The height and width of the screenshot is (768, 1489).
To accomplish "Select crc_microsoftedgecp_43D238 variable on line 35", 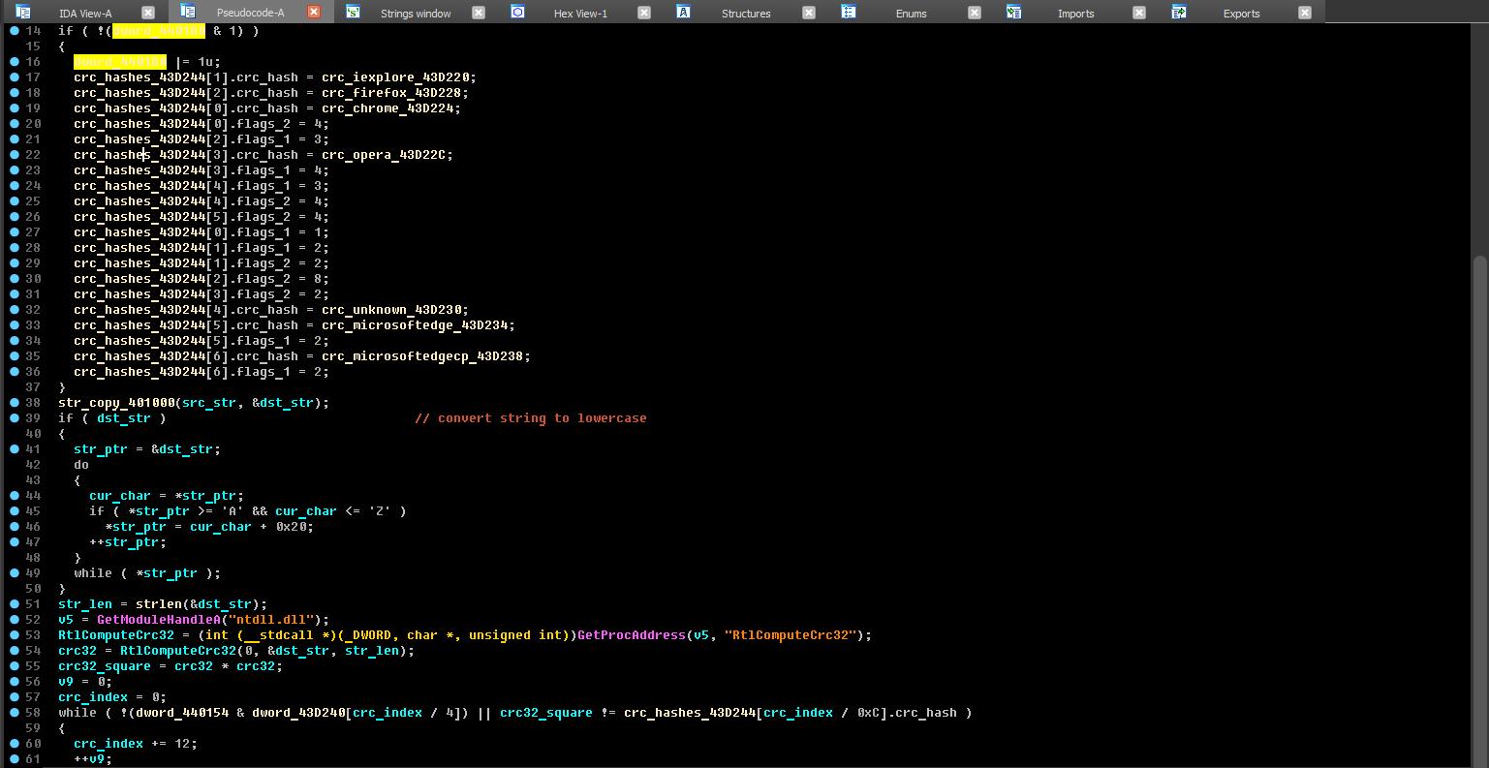I will 422,356.
